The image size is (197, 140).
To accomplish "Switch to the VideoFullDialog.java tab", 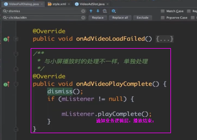I will coord(24,4).
